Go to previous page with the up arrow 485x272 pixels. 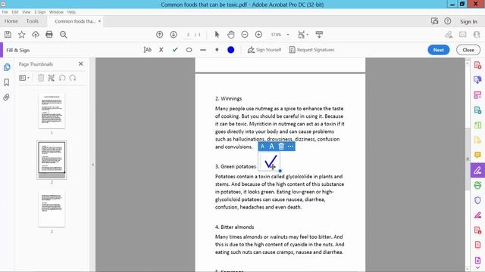160,35
